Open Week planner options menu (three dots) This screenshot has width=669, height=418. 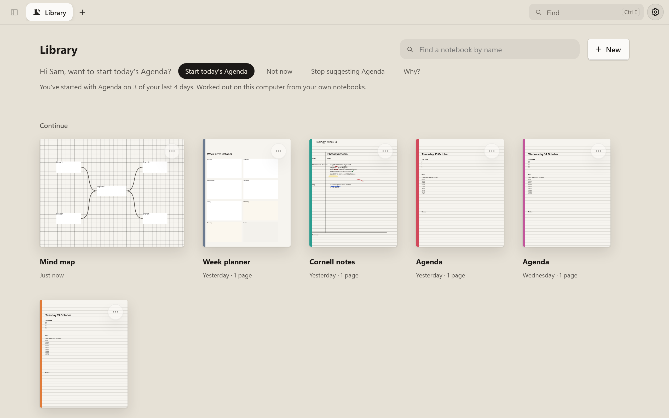pos(278,151)
